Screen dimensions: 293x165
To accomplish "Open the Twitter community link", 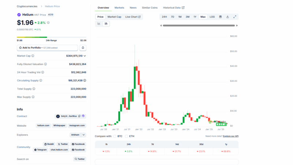I will point(63,144).
